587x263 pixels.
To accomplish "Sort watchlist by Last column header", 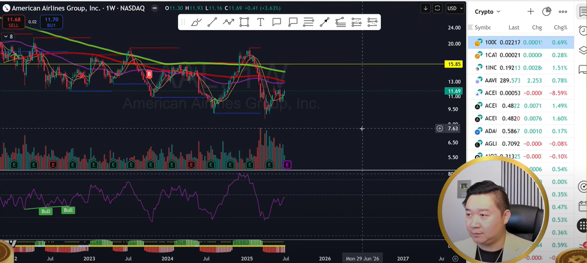I will (x=514, y=27).
